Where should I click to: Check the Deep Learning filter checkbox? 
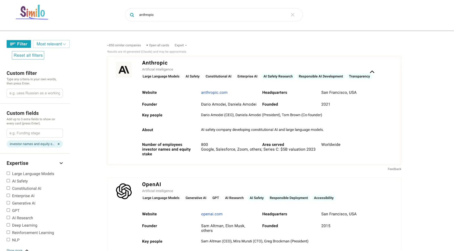(8, 225)
